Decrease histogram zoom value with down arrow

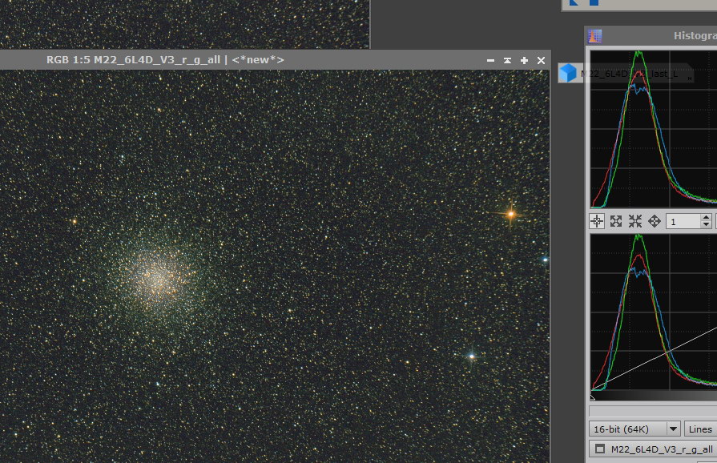pyautogui.click(x=706, y=225)
